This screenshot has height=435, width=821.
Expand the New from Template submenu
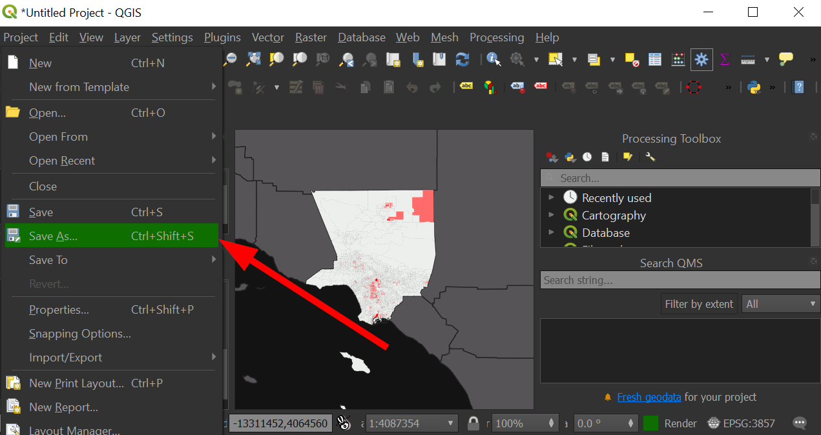tap(111, 86)
